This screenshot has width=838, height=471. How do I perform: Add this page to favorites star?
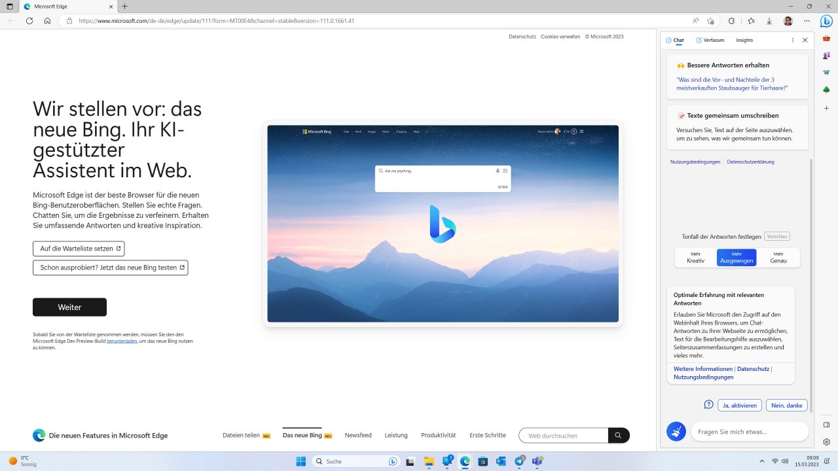pyautogui.click(x=710, y=20)
